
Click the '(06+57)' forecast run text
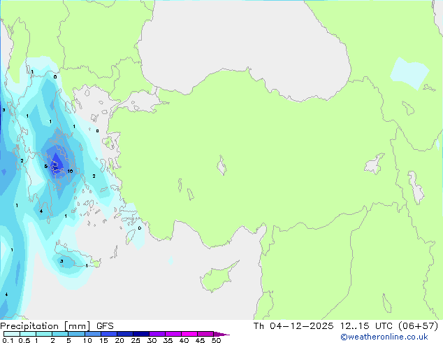[418, 326]
